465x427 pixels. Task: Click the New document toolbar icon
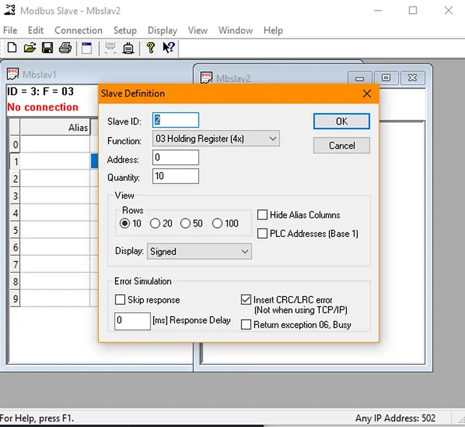[12, 48]
